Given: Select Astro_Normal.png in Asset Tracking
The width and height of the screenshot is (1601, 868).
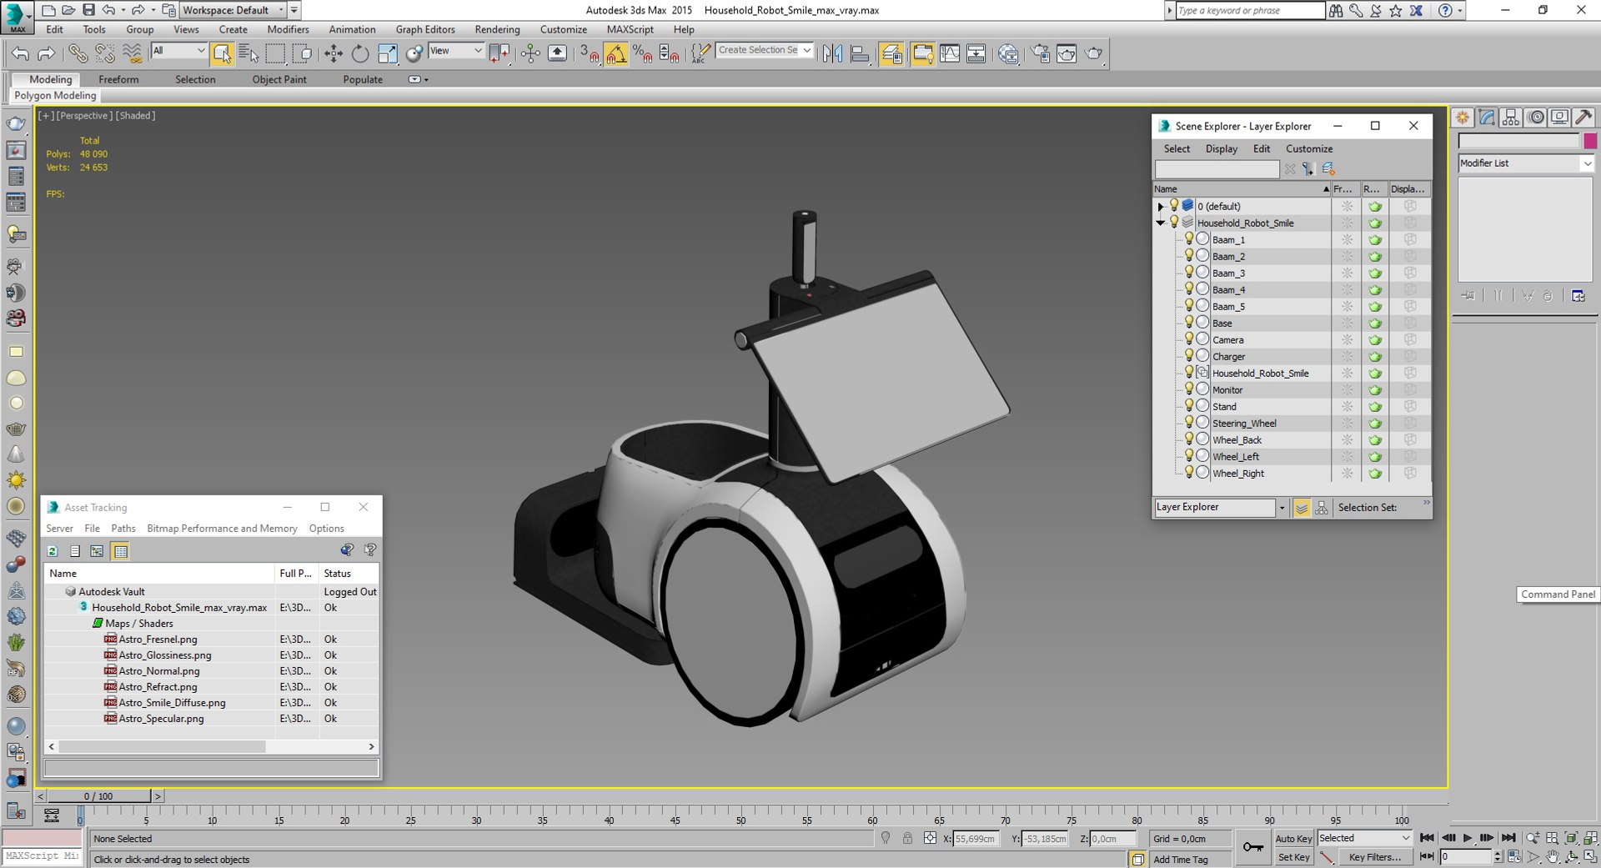Looking at the screenshot, I should click(158, 671).
